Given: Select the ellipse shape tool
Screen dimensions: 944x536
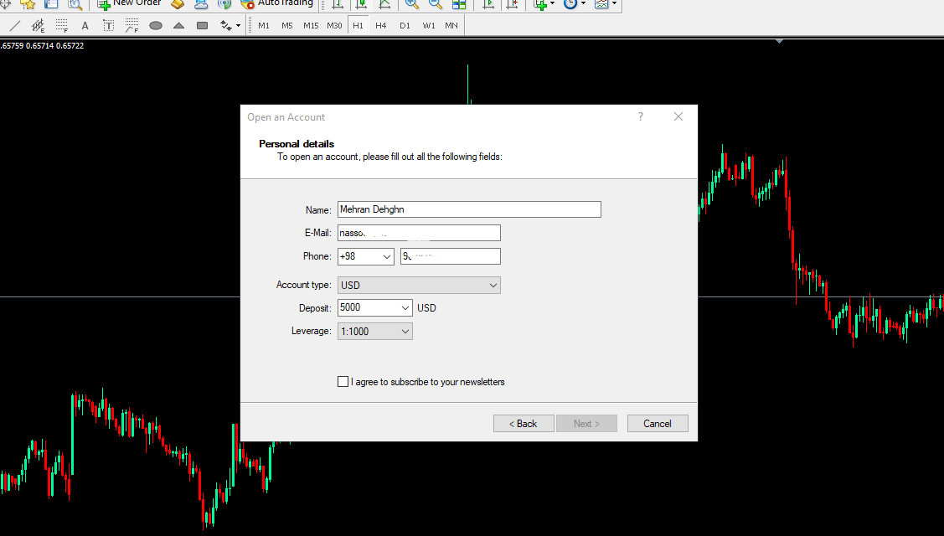Looking at the screenshot, I should click(155, 26).
